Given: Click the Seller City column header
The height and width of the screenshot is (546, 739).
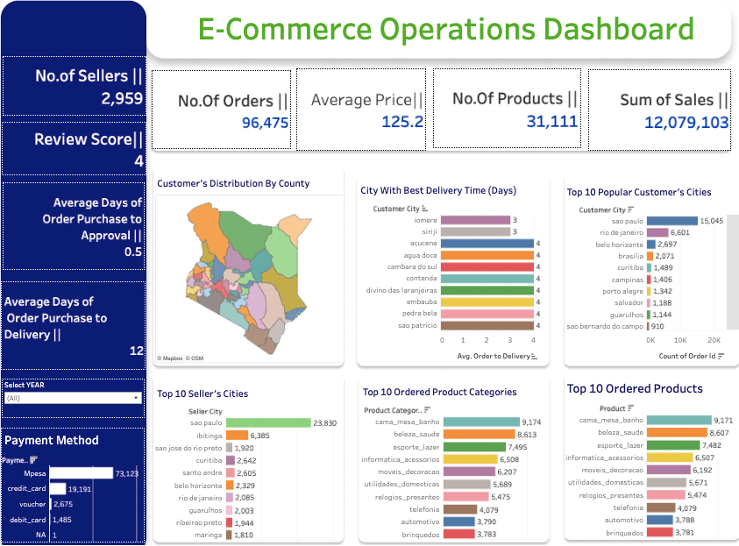Looking at the screenshot, I should tap(206, 409).
